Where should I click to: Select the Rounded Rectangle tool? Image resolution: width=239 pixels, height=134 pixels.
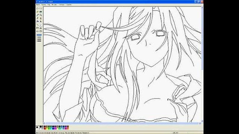coord(41,31)
